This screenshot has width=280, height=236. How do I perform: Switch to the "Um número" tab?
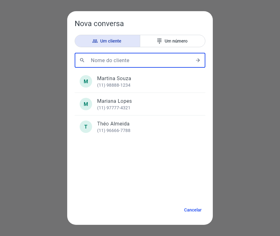(x=172, y=41)
